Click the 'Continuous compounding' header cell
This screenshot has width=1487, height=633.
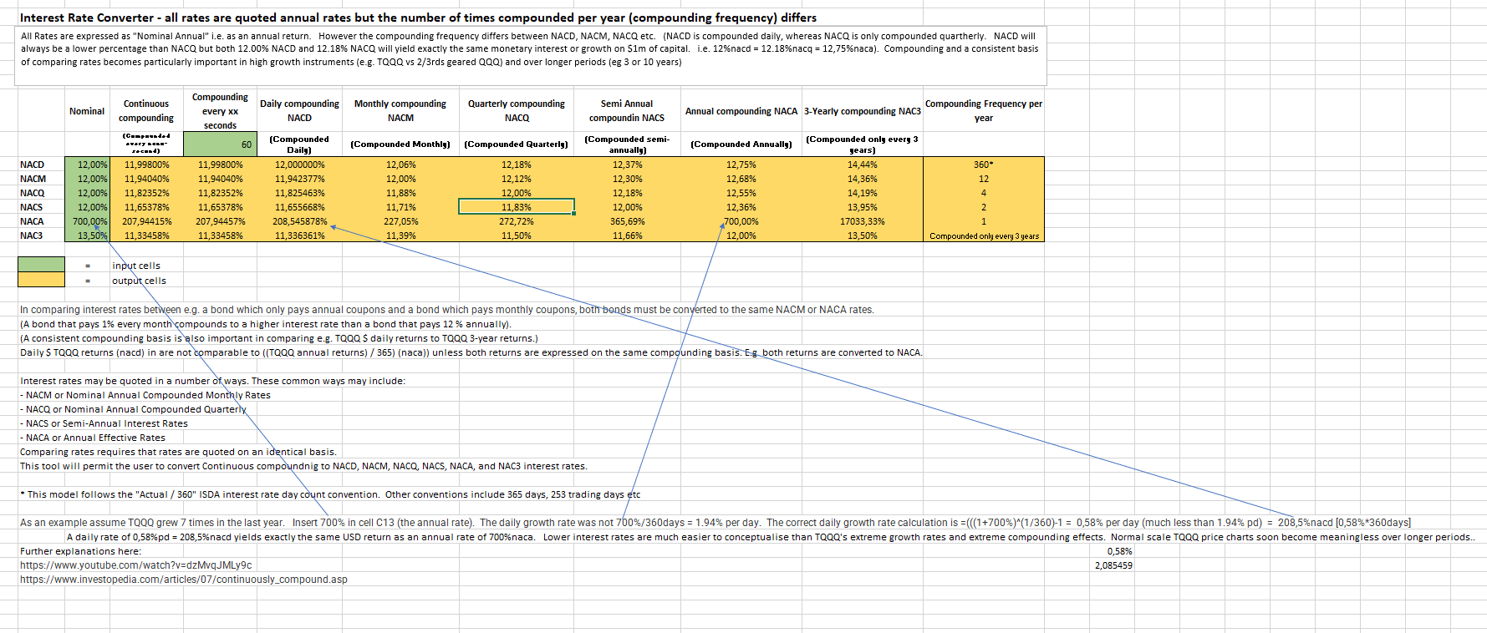(x=146, y=111)
